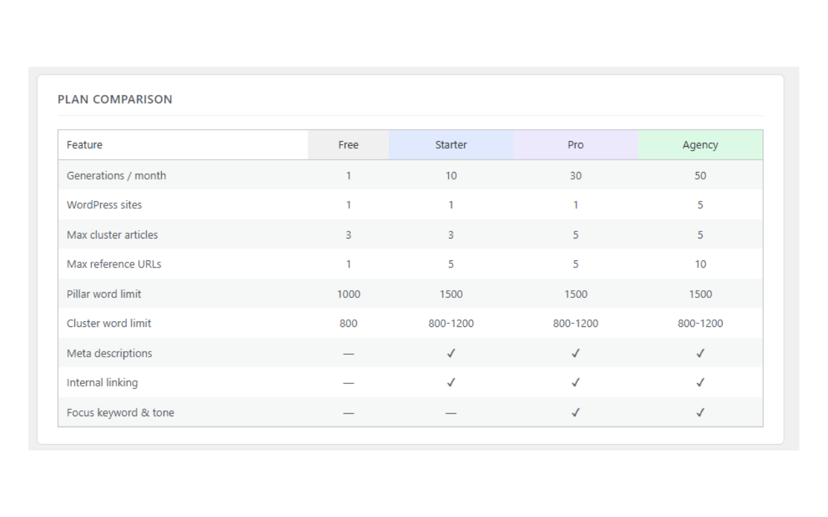This screenshot has height=517, width=828.
Task: Click the Starter plan header
Action: point(451,144)
